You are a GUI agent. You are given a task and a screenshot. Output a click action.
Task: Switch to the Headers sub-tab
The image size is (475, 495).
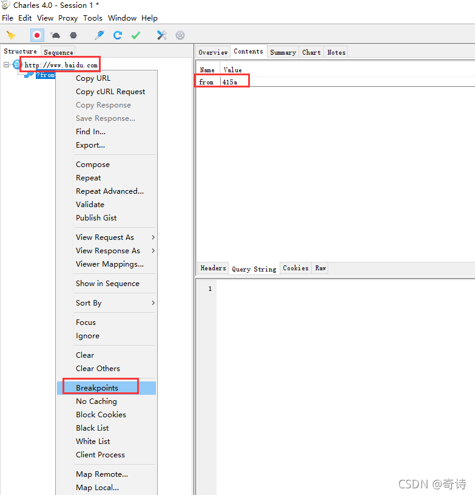click(x=213, y=268)
